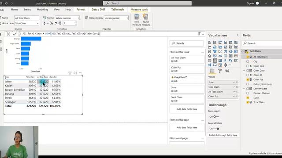Click Add drill-through fields here
This screenshot has width=282, height=158.
223,135
